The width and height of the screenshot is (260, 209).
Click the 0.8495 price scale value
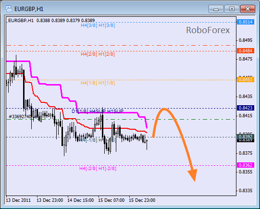(x=246, y=40)
